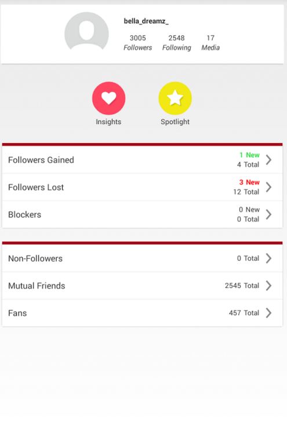The width and height of the screenshot is (287, 430).
Task: Expand Blockers chevron arrow
Action: [268, 214]
